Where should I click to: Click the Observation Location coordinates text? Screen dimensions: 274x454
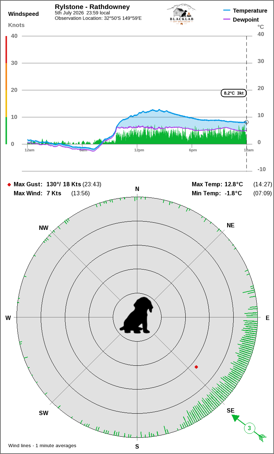pyautogui.click(x=98, y=18)
